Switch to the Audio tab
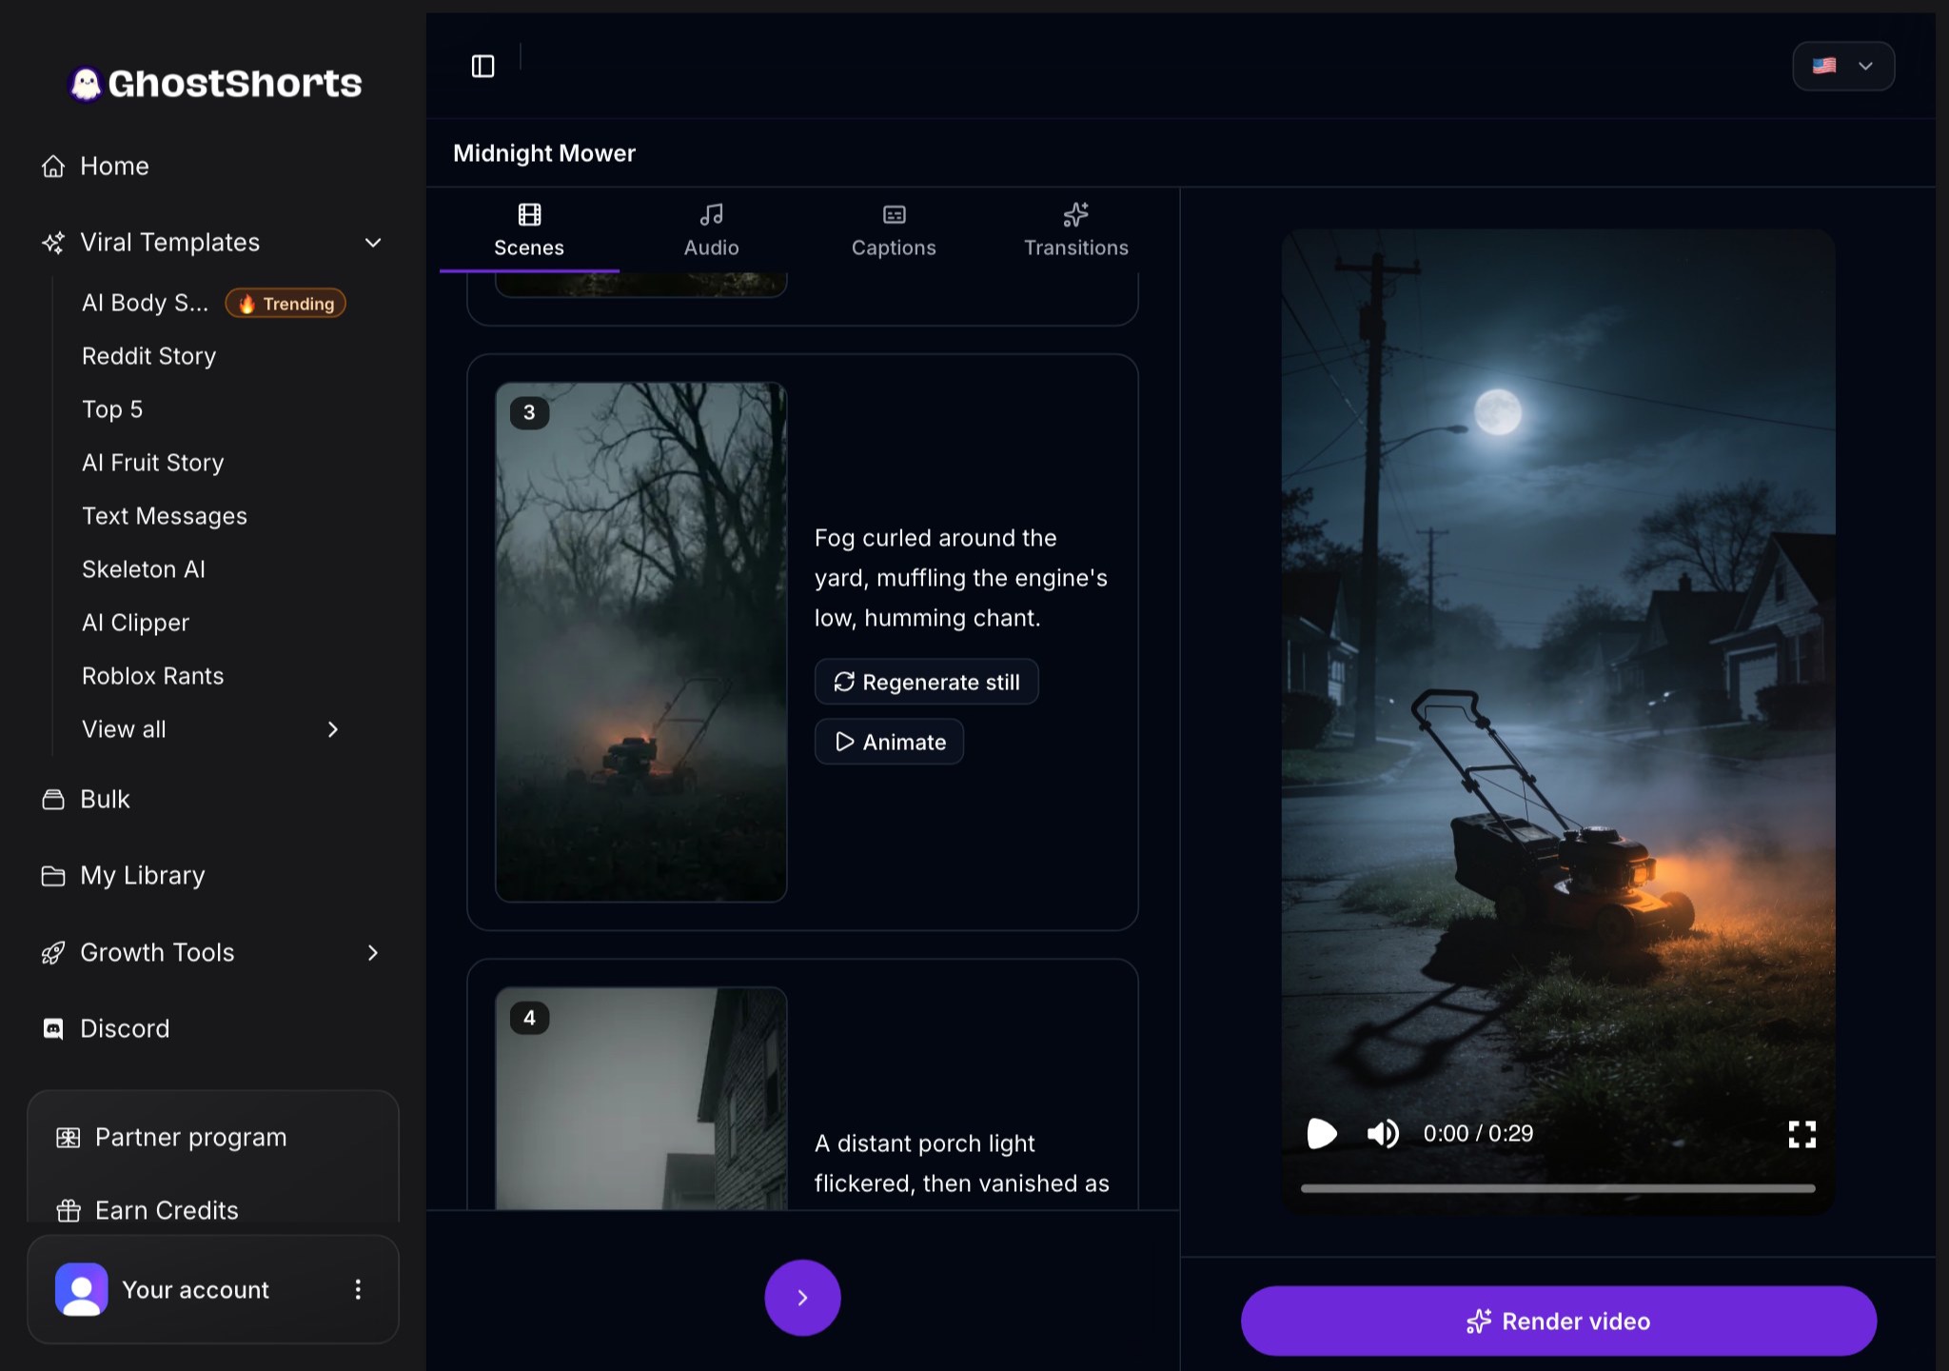Image resolution: width=1949 pixels, height=1371 pixels. [x=711, y=229]
